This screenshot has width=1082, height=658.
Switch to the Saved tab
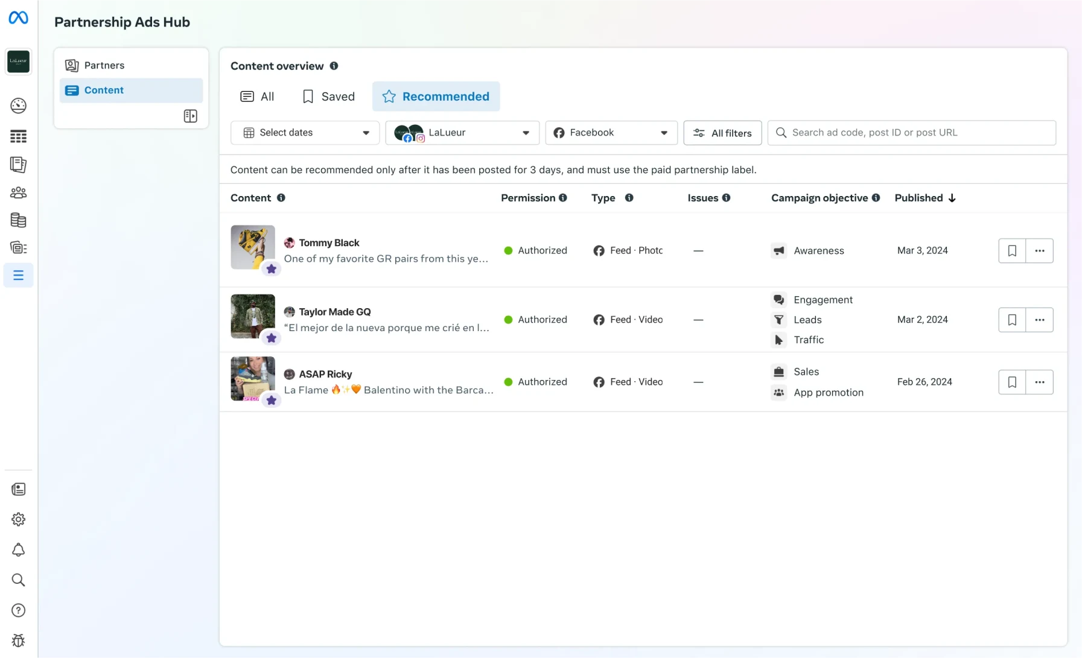(328, 96)
